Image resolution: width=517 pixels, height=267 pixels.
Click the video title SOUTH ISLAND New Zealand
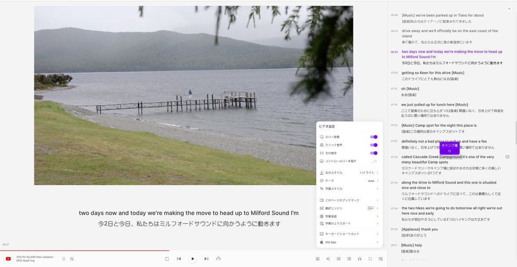click(x=36, y=259)
